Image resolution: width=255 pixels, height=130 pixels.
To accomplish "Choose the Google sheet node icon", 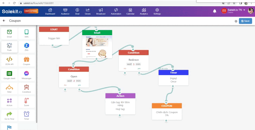I will click(9, 73).
